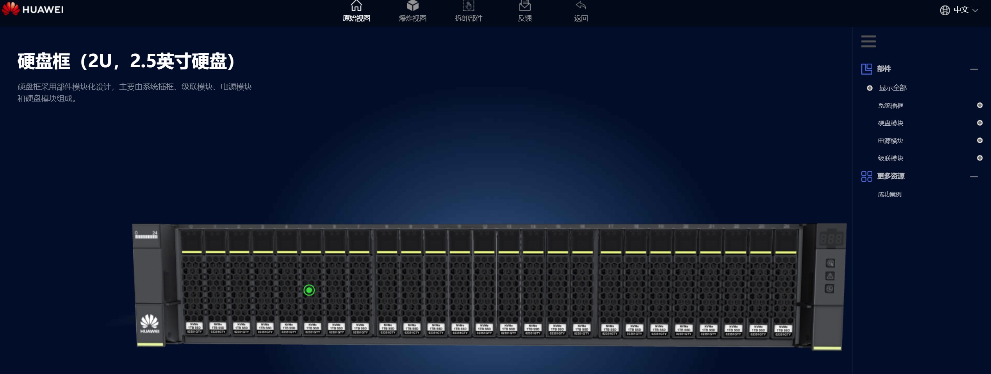
Task: Switch to the 爆炸视图 tab label
Action: coord(412,18)
